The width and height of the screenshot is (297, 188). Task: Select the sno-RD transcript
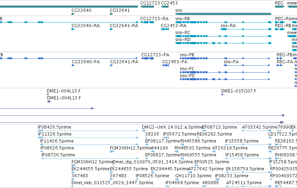[223, 43]
